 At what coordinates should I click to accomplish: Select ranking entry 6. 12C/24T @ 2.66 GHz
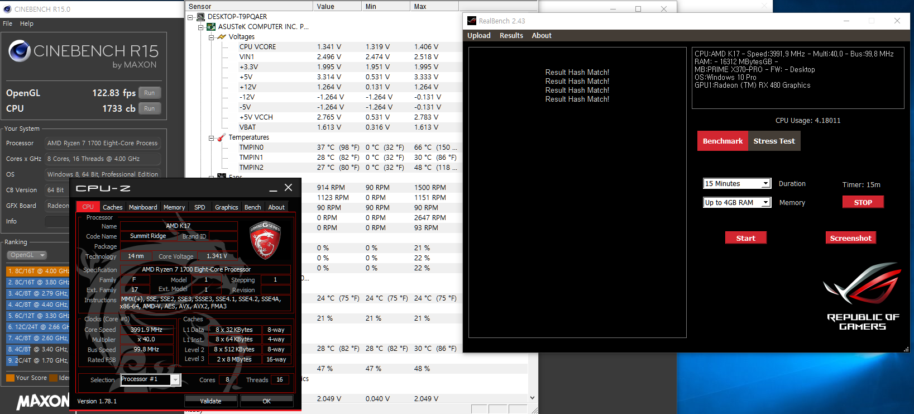pos(37,327)
